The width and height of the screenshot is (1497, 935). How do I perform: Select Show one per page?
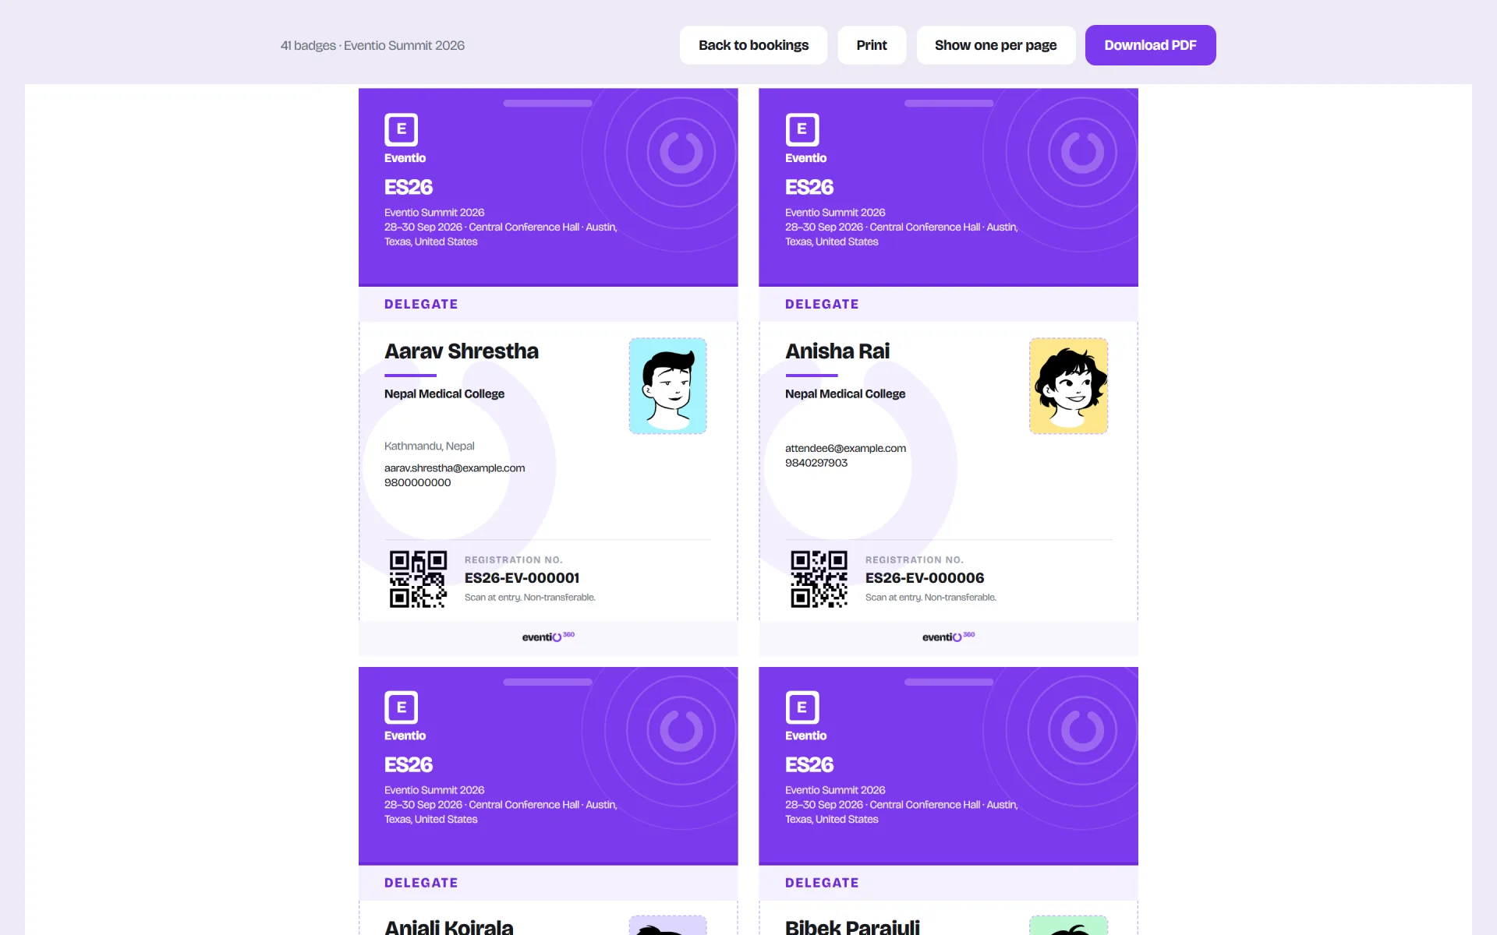(996, 45)
